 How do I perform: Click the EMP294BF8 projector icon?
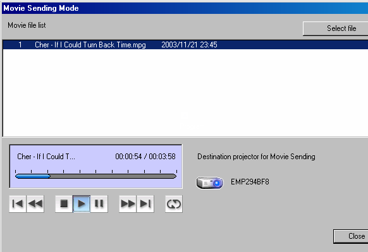[210, 183]
